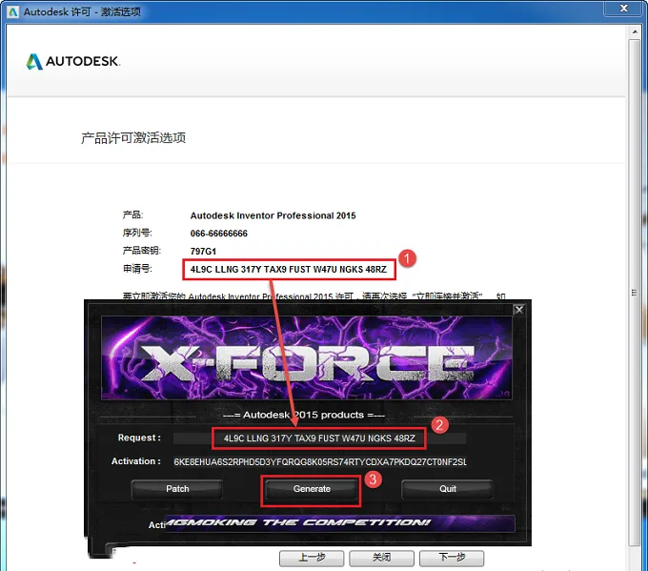
Task: Click the X-FORCE banner image
Action: 306,358
